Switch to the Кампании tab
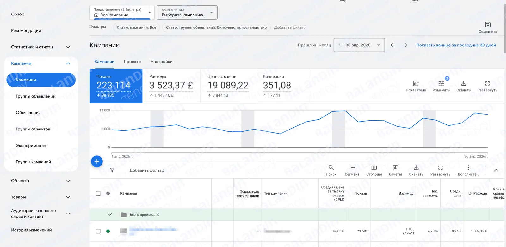Screen dimensions: 506x247 tap(104, 62)
